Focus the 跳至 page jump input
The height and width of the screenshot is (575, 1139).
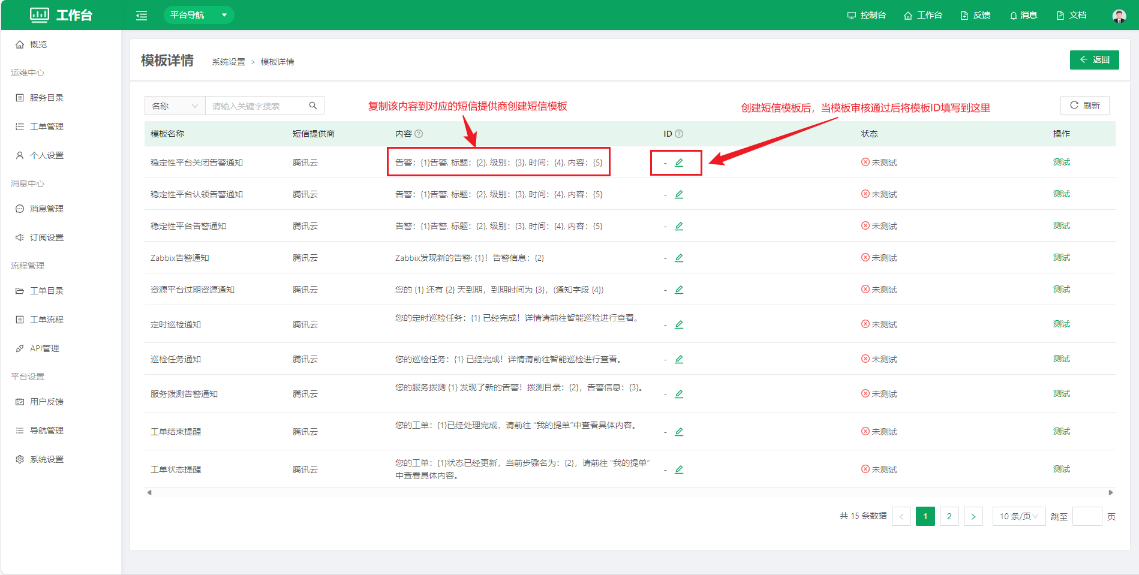(1087, 516)
